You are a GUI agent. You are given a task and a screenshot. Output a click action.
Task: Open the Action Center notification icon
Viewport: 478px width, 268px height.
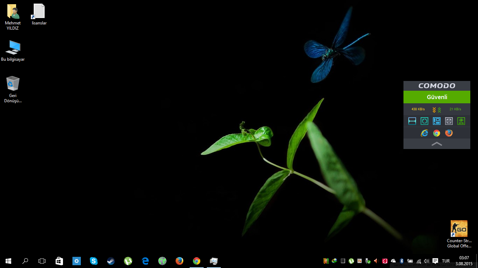(x=435, y=261)
